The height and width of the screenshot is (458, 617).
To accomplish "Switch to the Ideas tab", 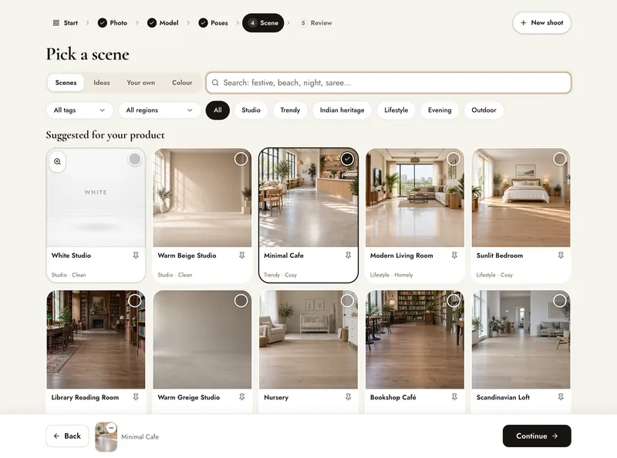I will click(x=102, y=83).
